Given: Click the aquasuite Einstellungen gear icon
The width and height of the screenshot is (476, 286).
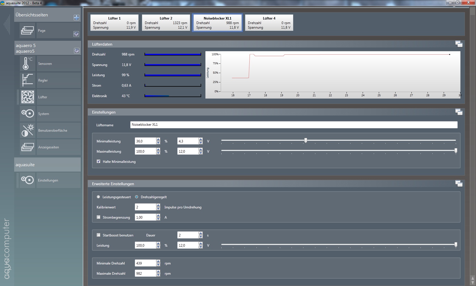Looking at the screenshot, I should (27, 180).
